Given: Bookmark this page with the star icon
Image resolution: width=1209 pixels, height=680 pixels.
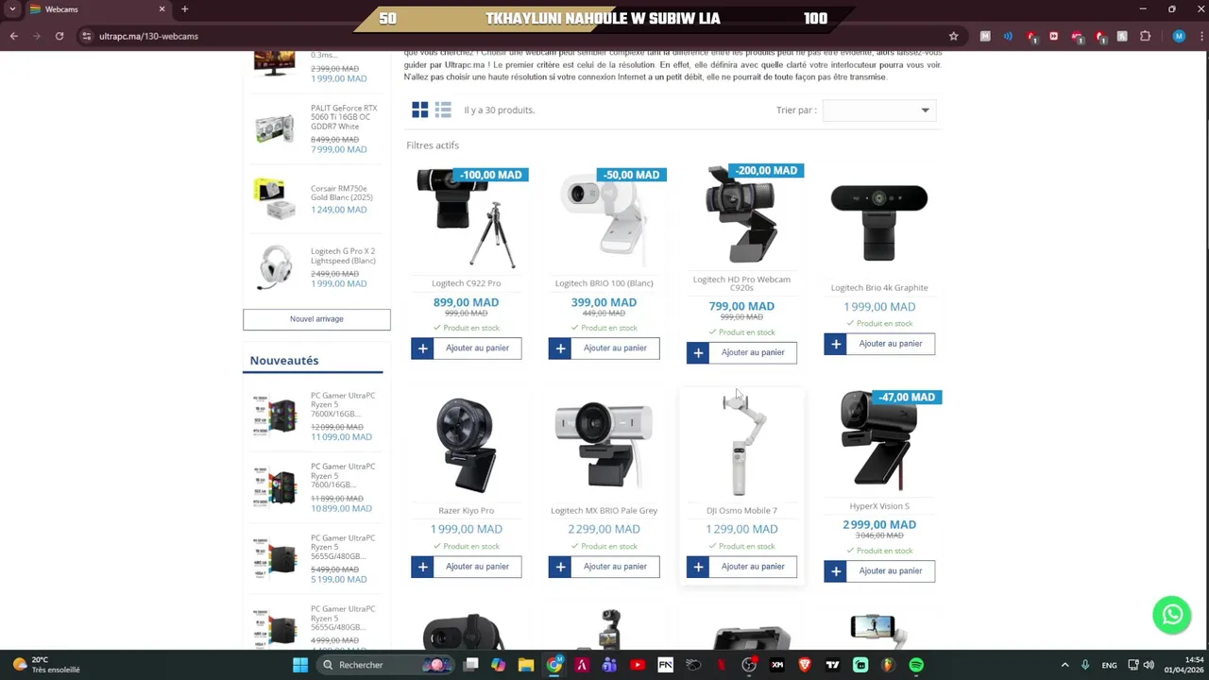Looking at the screenshot, I should click(953, 36).
